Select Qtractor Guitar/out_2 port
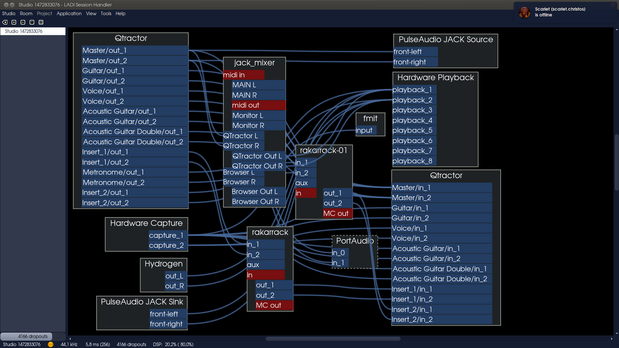The image size is (619, 348). coord(135,81)
